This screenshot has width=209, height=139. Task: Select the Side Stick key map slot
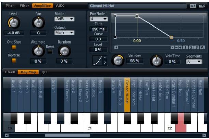[94, 95]
